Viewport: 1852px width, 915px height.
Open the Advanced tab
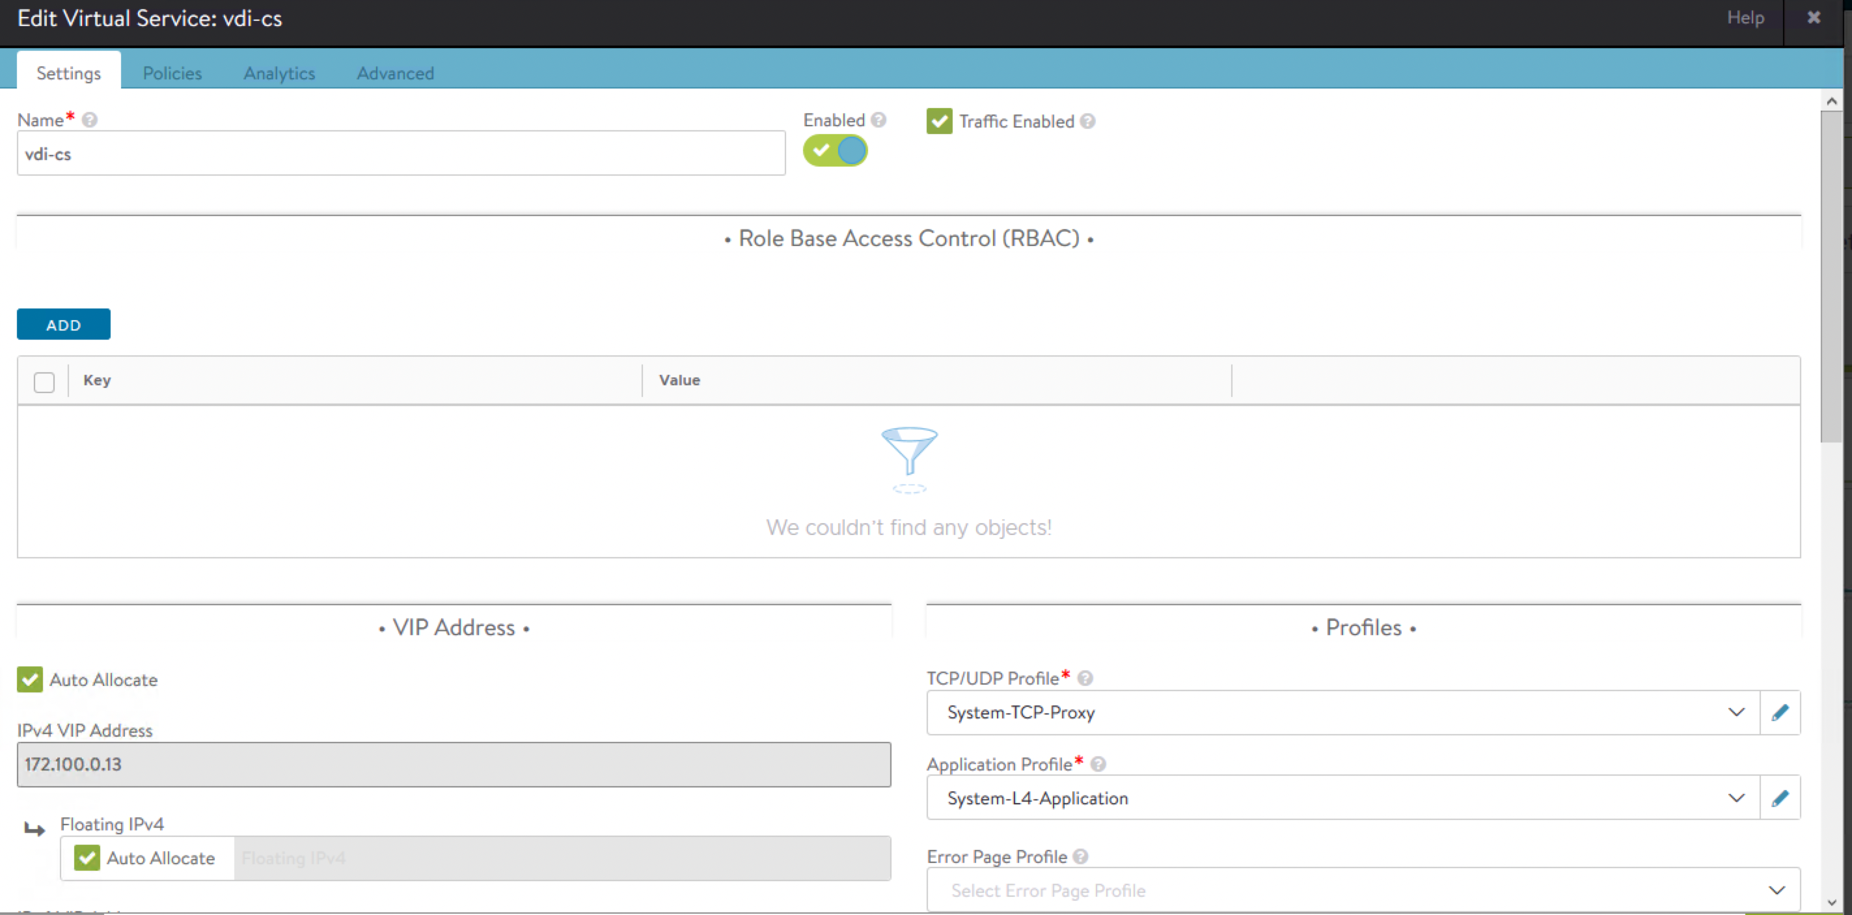click(x=395, y=74)
